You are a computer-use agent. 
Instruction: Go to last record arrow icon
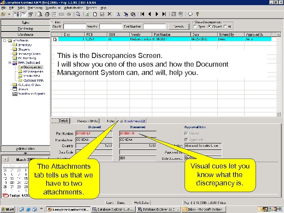[164, 14]
